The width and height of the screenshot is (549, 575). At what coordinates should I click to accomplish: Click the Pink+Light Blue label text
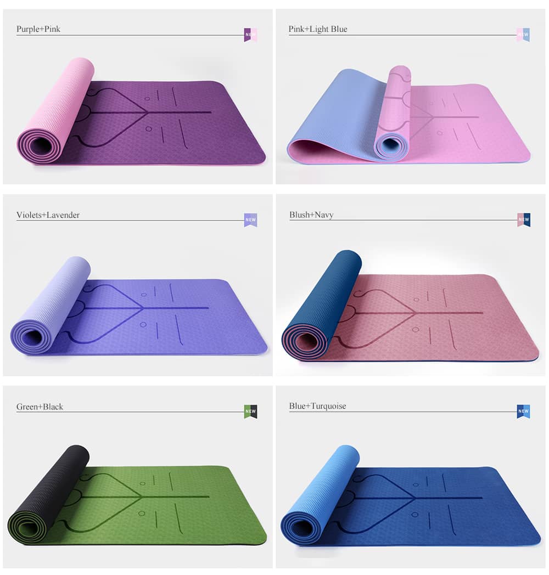318,29
